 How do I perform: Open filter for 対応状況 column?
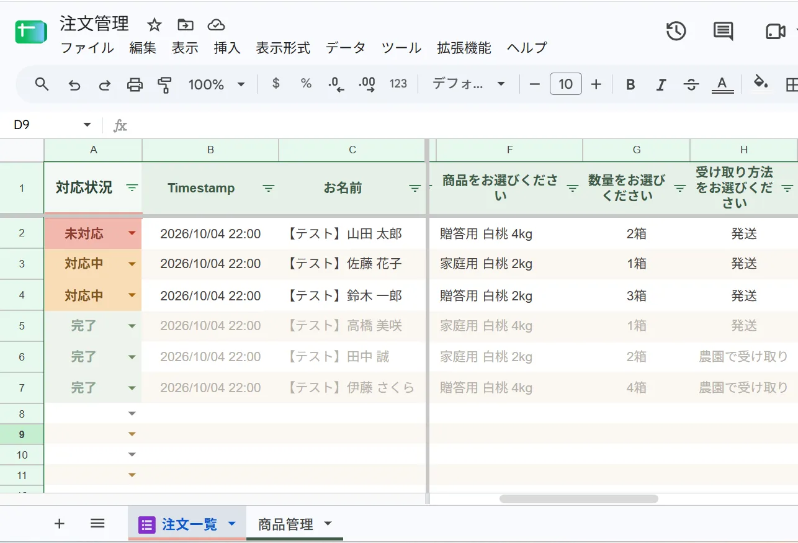pos(132,187)
